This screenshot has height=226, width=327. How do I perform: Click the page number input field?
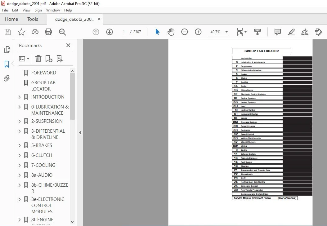pos(124,32)
